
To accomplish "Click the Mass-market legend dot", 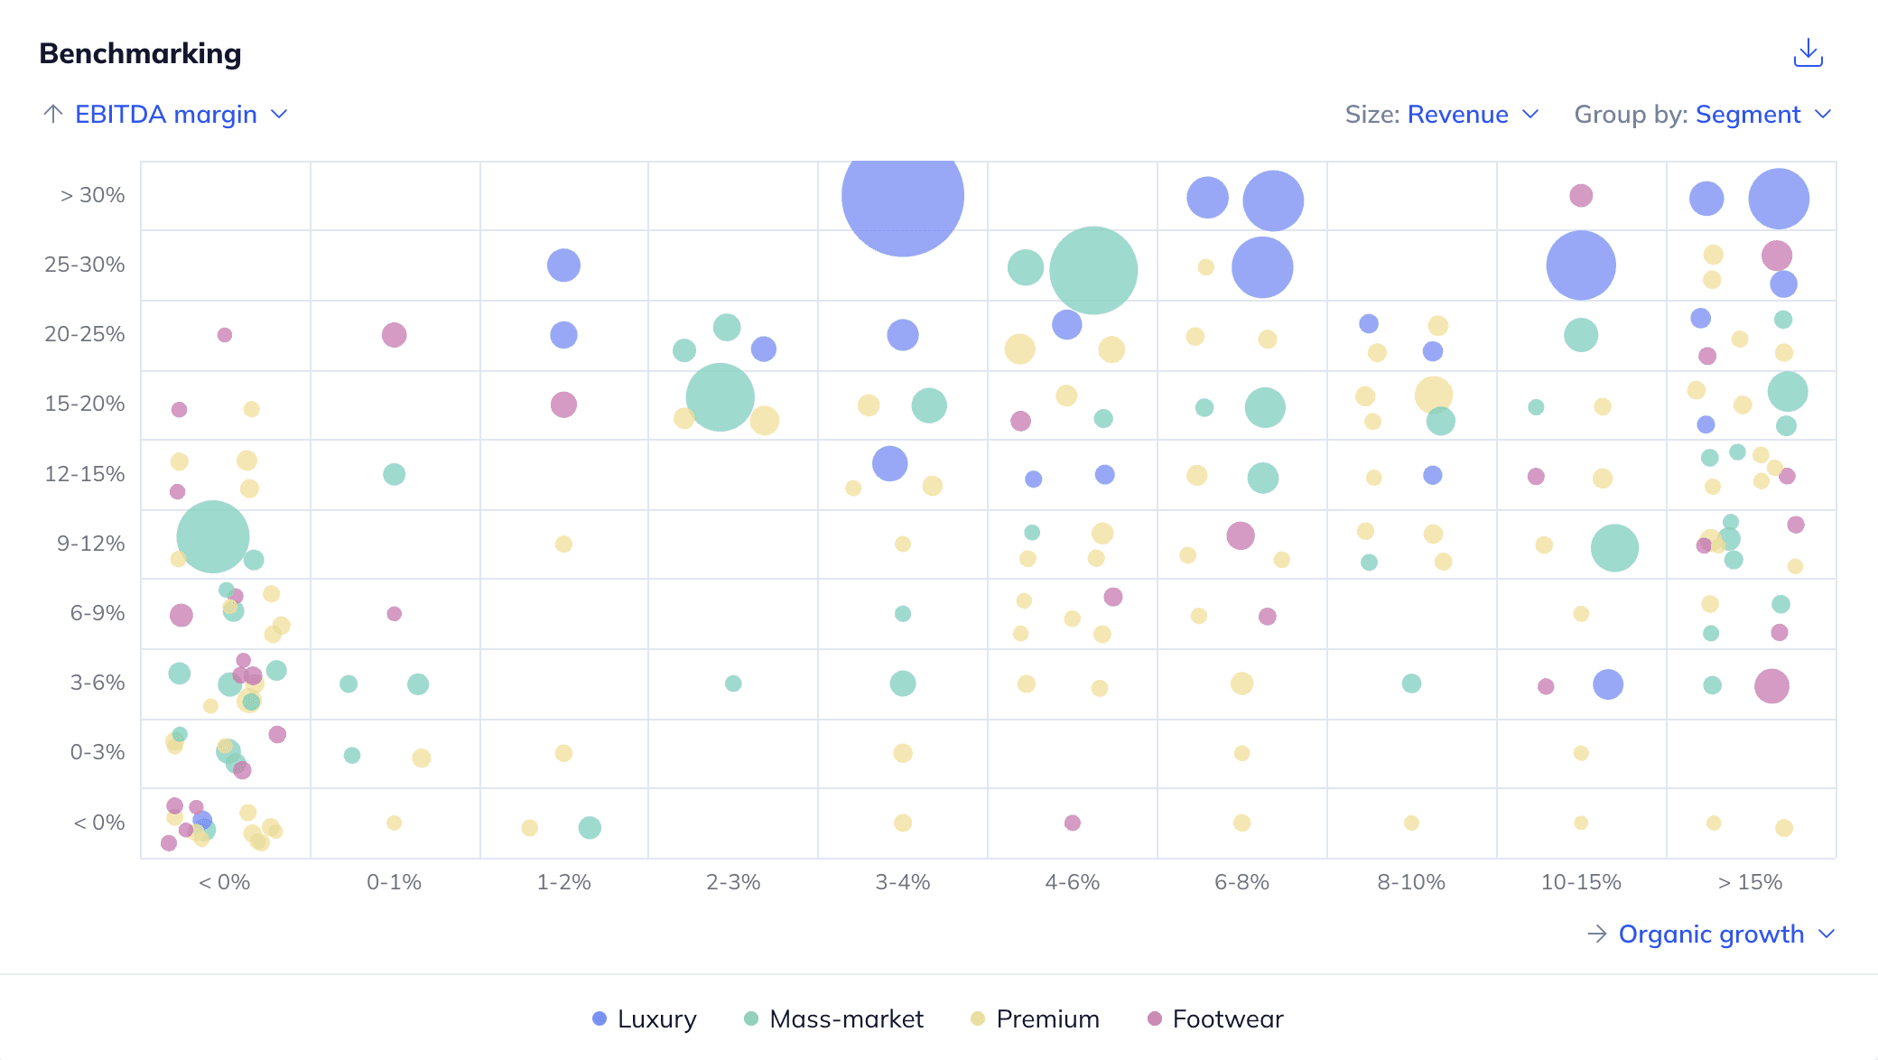I will coord(750,1018).
